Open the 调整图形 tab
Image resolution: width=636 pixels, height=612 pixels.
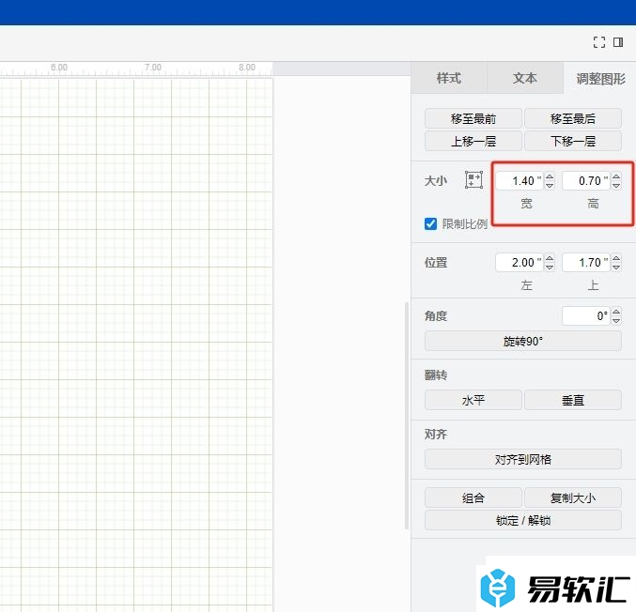click(x=600, y=78)
